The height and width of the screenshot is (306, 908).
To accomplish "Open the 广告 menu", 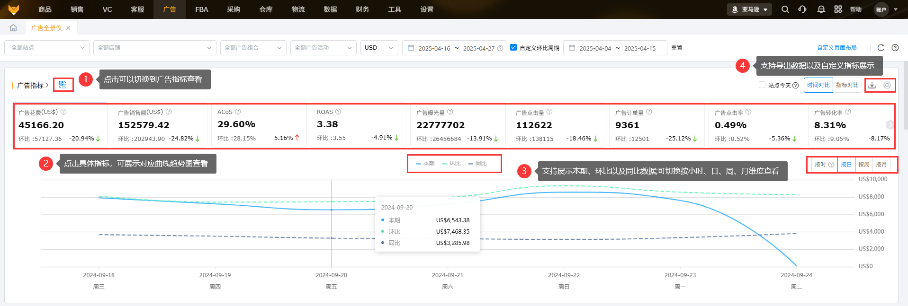I will tap(170, 9).
